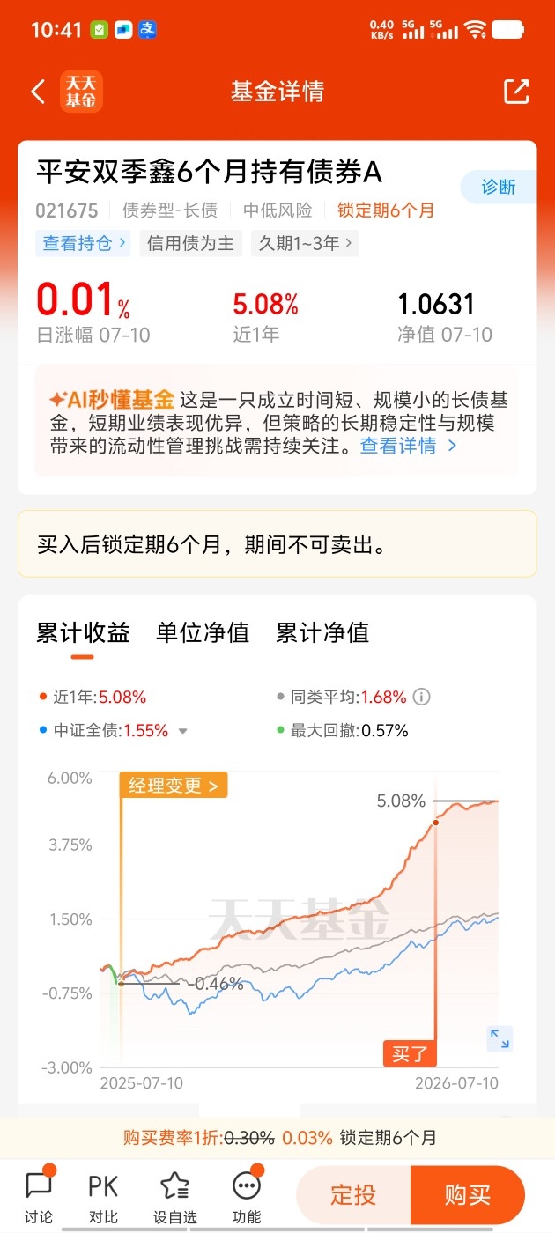Screen dimensions: 555x1233
Task: Select the 累计收益 tab
Action: (83, 632)
